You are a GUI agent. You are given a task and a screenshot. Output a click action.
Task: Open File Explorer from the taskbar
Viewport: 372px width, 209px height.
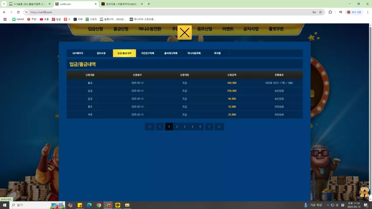[127, 205]
